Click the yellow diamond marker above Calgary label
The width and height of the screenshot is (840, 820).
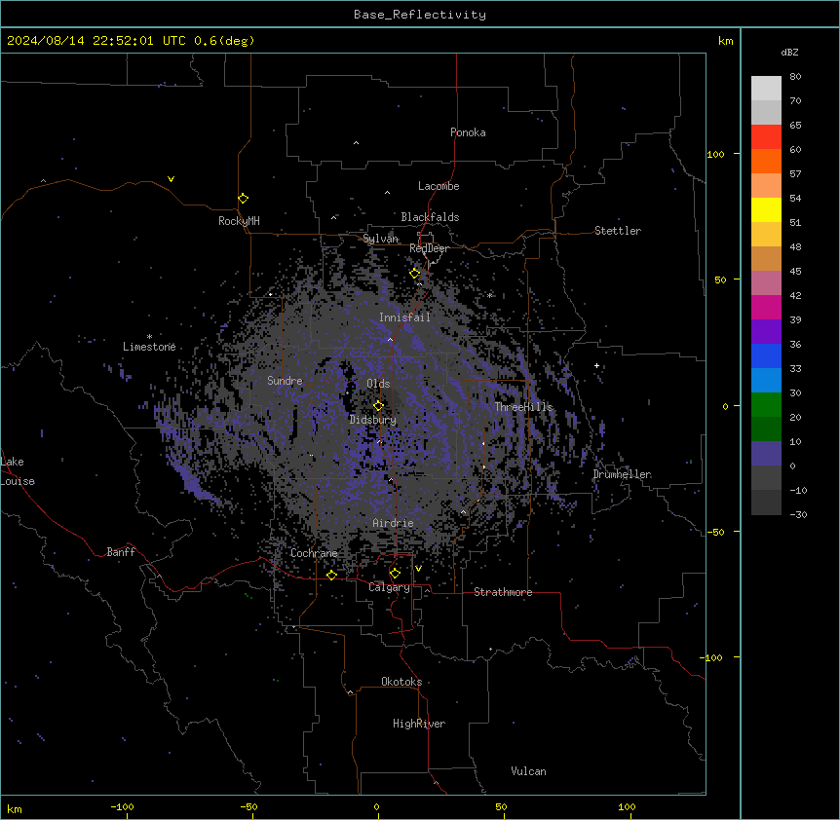pos(395,574)
